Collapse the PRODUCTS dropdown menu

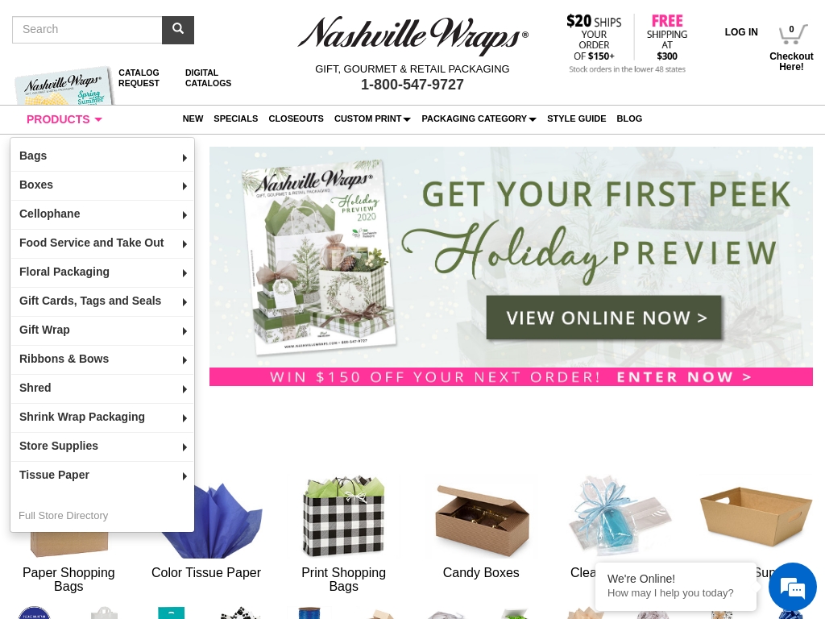point(64,119)
